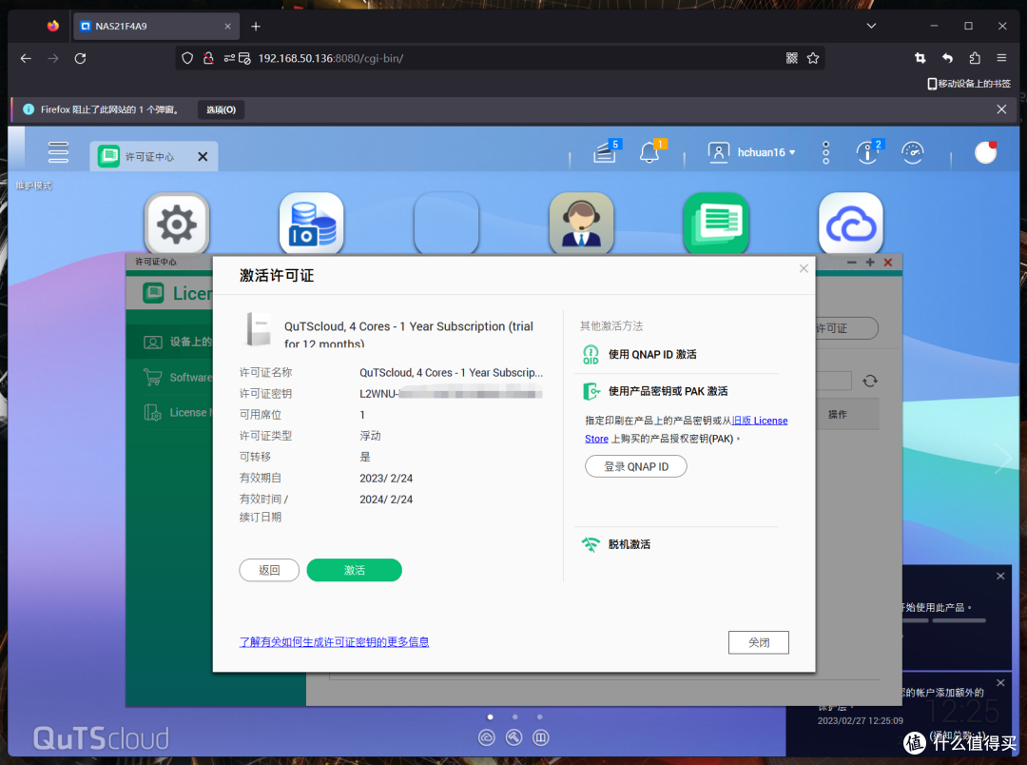Open the 移动设备上的书签 bookmarks folder
The width and height of the screenshot is (1027, 765).
pos(969,84)
